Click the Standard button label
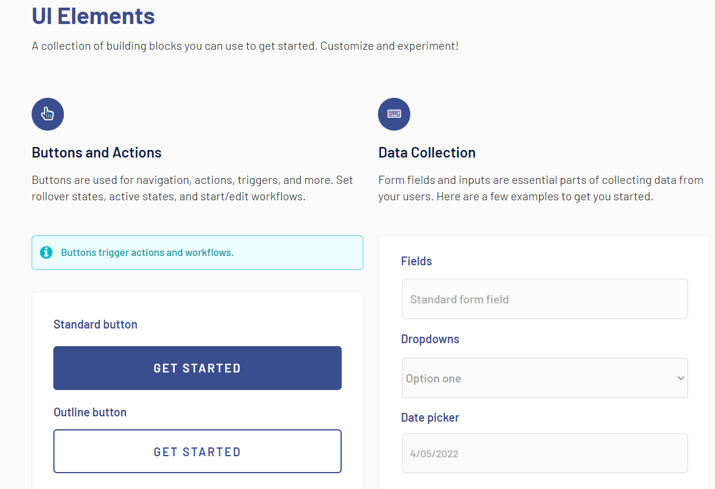Image resolution: width=715 pixels, height=489 pixels. (x=95, y=324)
